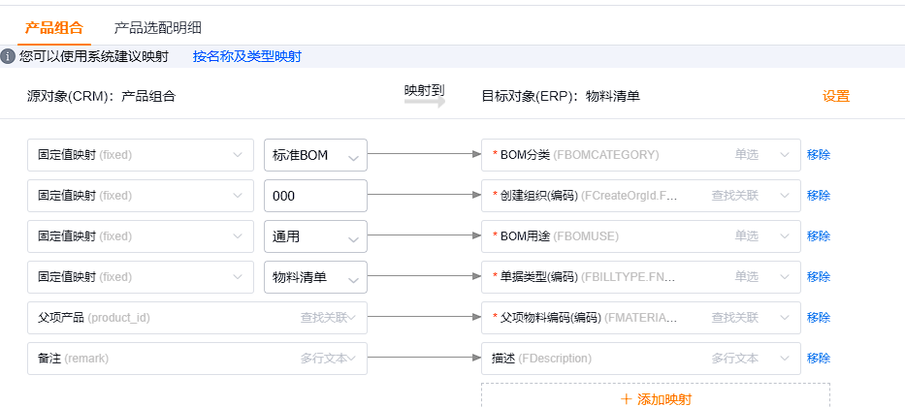Click the 添加映射 button
The height and width of the screenshot is (407, 905).
pos(656,396)
